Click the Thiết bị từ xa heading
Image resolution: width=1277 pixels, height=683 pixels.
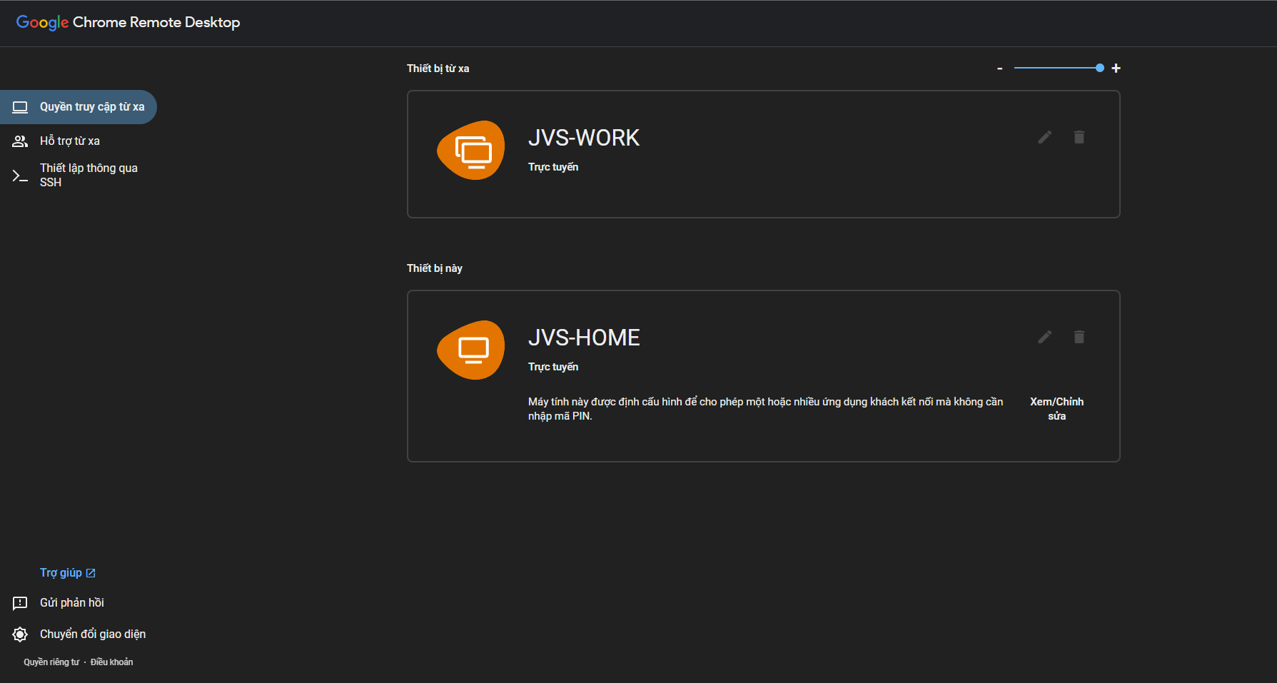(438, 69)
